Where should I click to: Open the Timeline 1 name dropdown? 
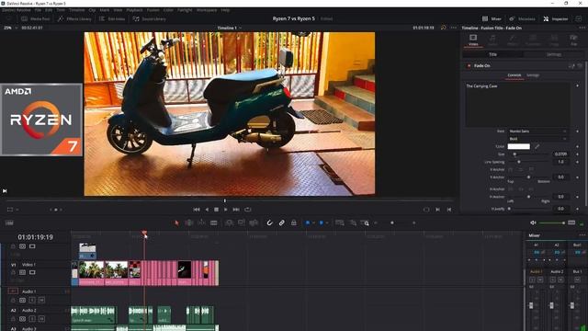coord(230,28)
